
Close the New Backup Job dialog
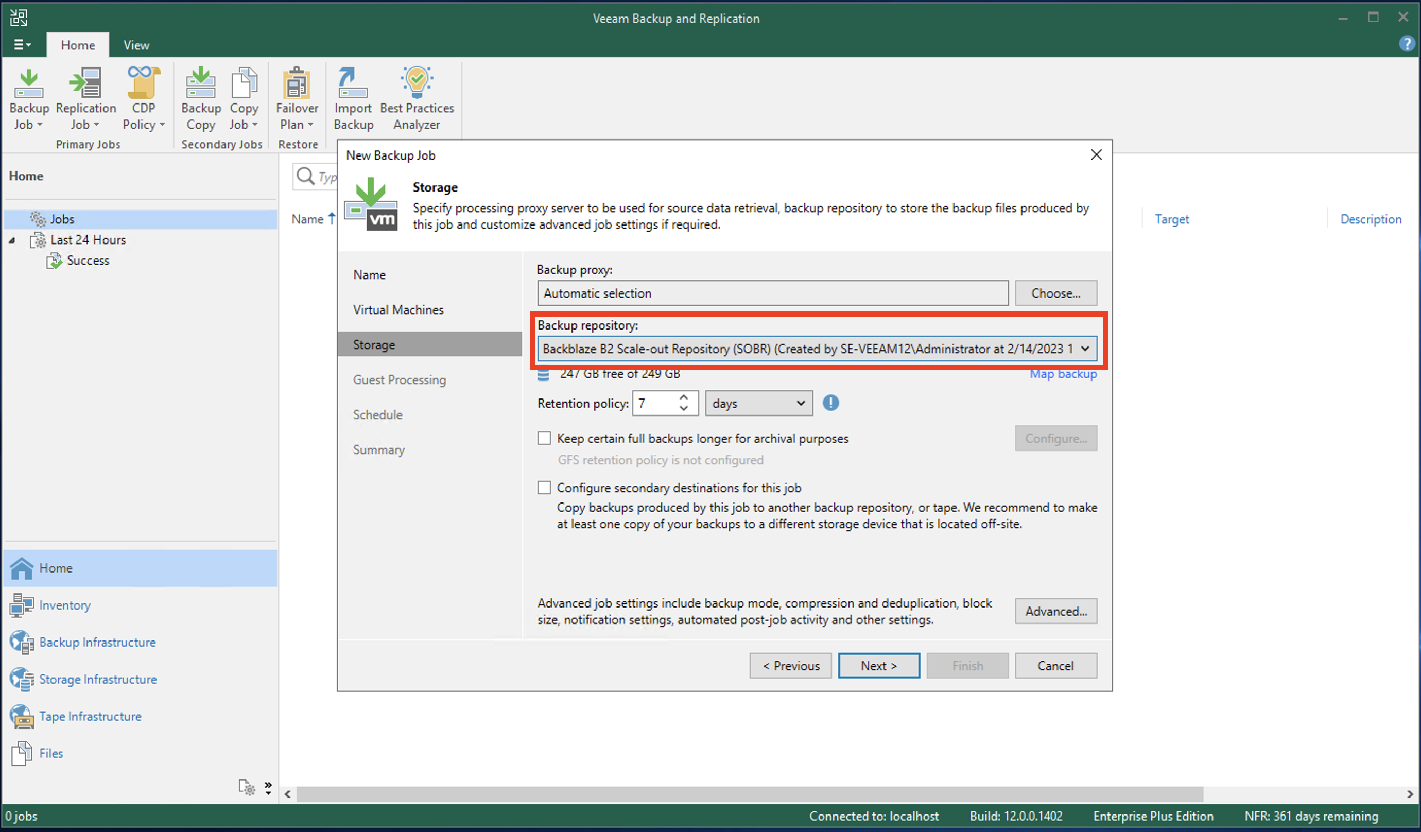coord(1096,154)
